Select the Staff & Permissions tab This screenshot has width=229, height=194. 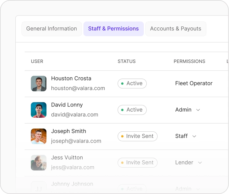click(x=114, y=29)
